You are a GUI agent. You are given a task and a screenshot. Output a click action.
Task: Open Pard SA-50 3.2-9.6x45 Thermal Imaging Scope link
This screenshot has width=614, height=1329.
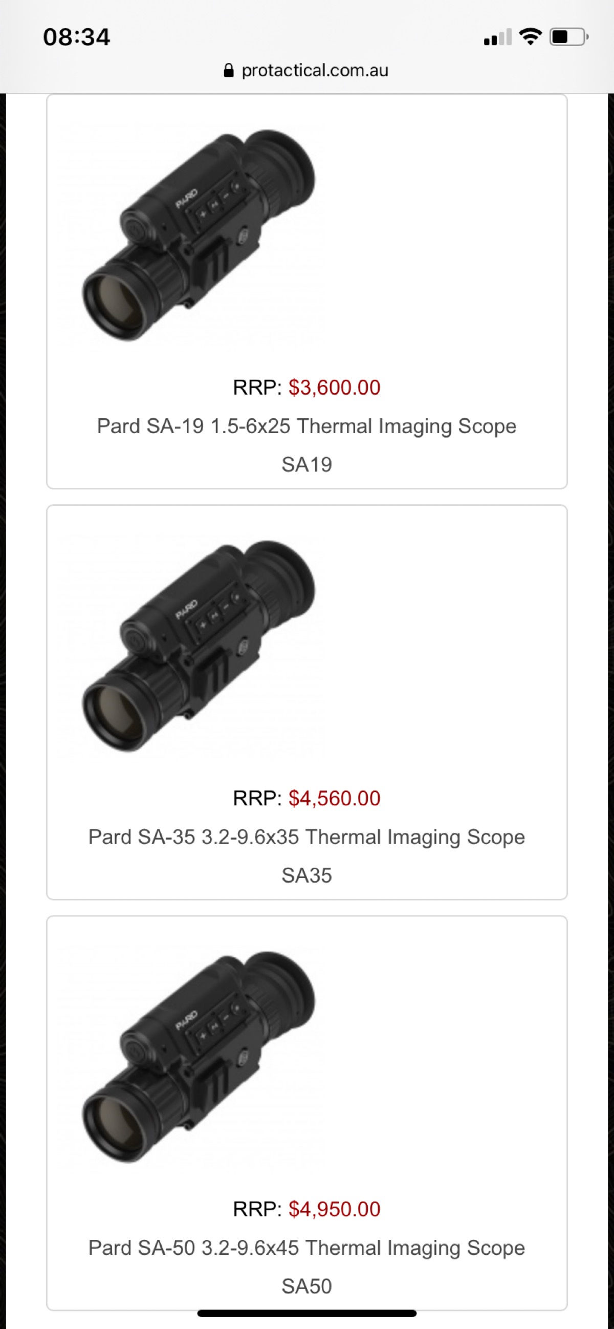pos(306,1248)
